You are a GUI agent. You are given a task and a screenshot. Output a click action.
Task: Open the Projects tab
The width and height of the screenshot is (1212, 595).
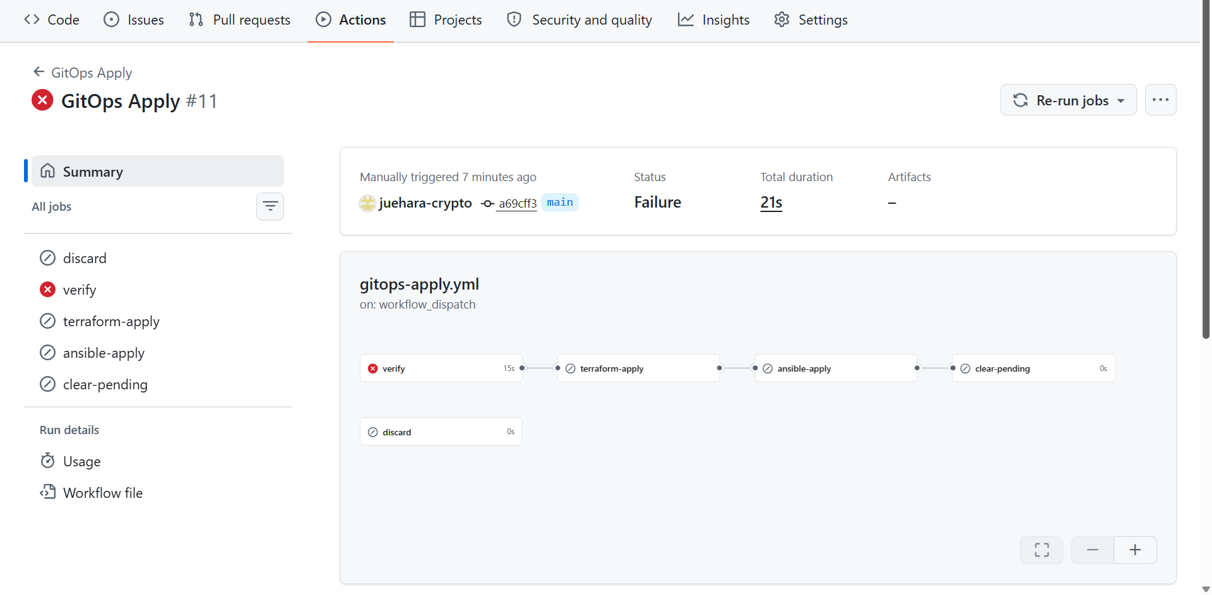(446, 20)
